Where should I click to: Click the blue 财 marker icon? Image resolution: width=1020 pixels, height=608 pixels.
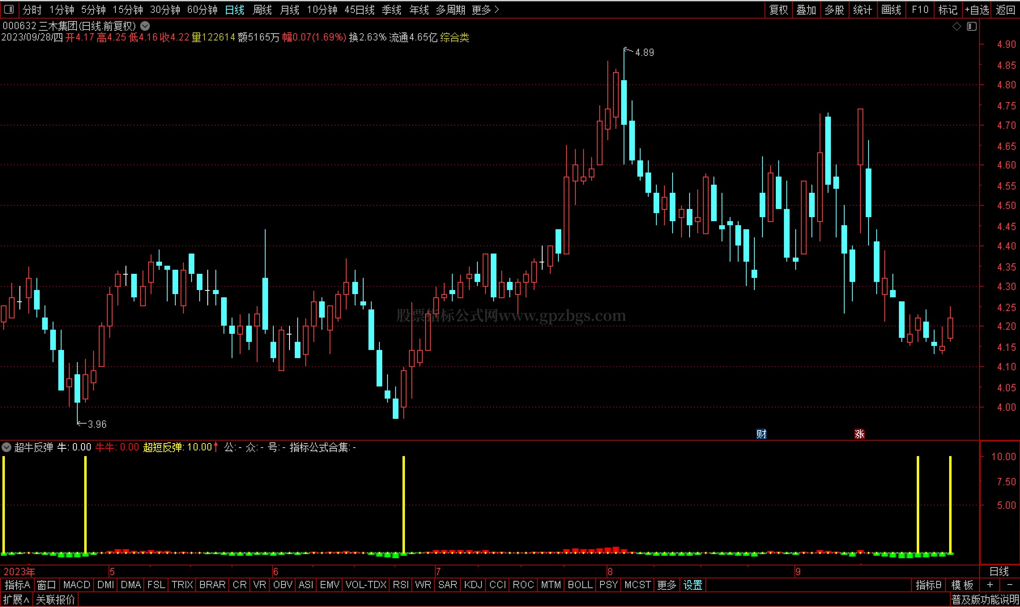[761, 434]
